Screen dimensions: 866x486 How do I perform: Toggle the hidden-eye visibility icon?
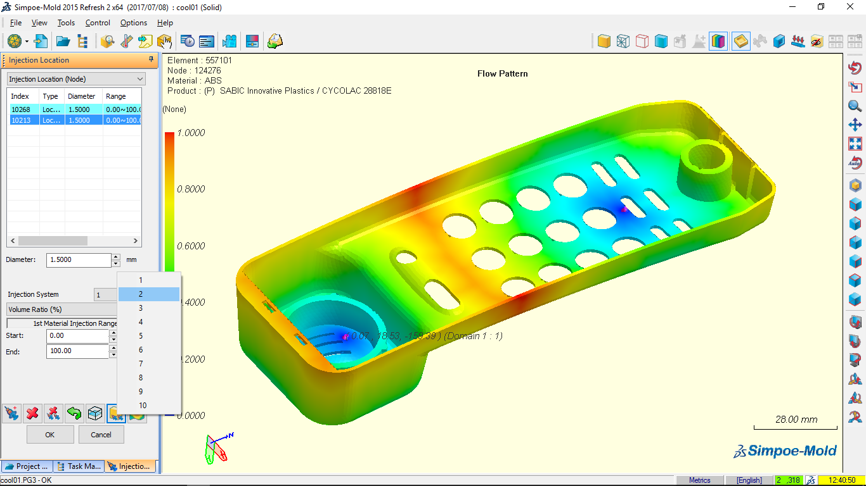click(817, 41)
